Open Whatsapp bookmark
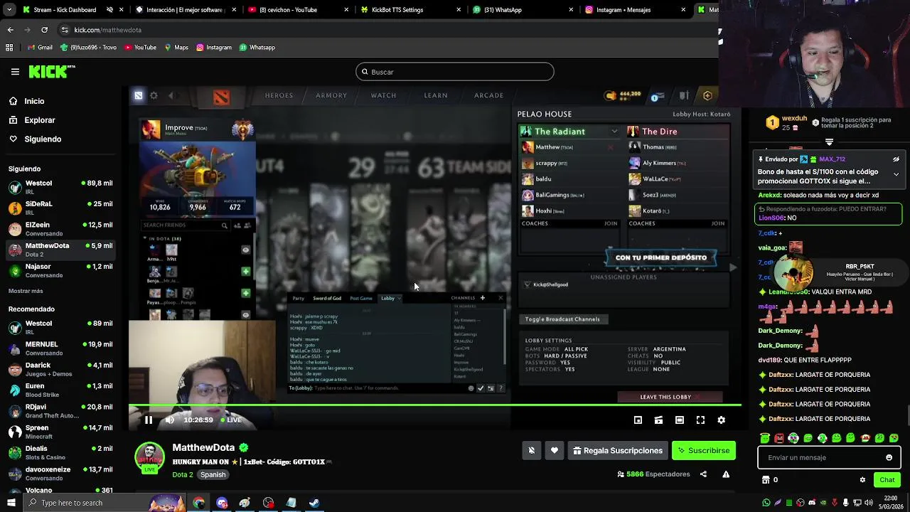 click(x=257, y=48)
